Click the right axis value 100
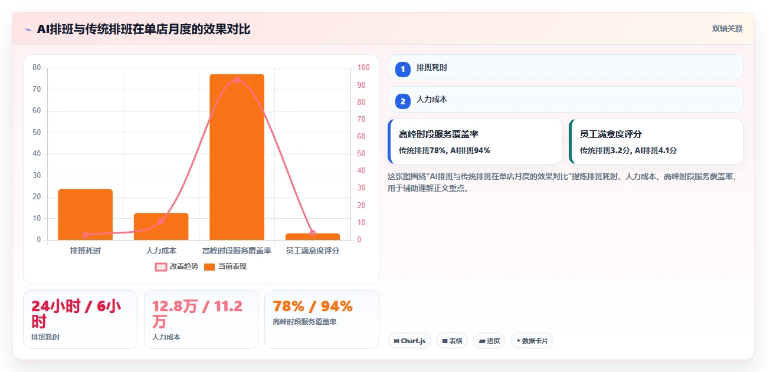 point(363,68)
